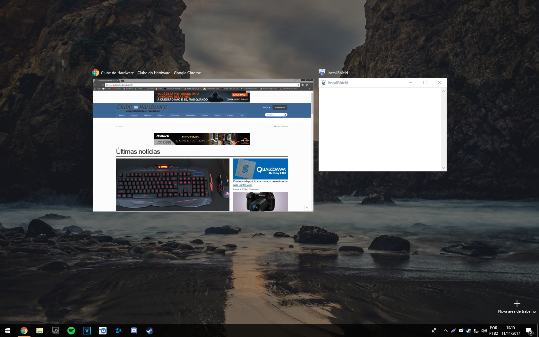Launch GeForce Experience from the taskbar
The image size is (539, 337).
[x=56, y=331]
